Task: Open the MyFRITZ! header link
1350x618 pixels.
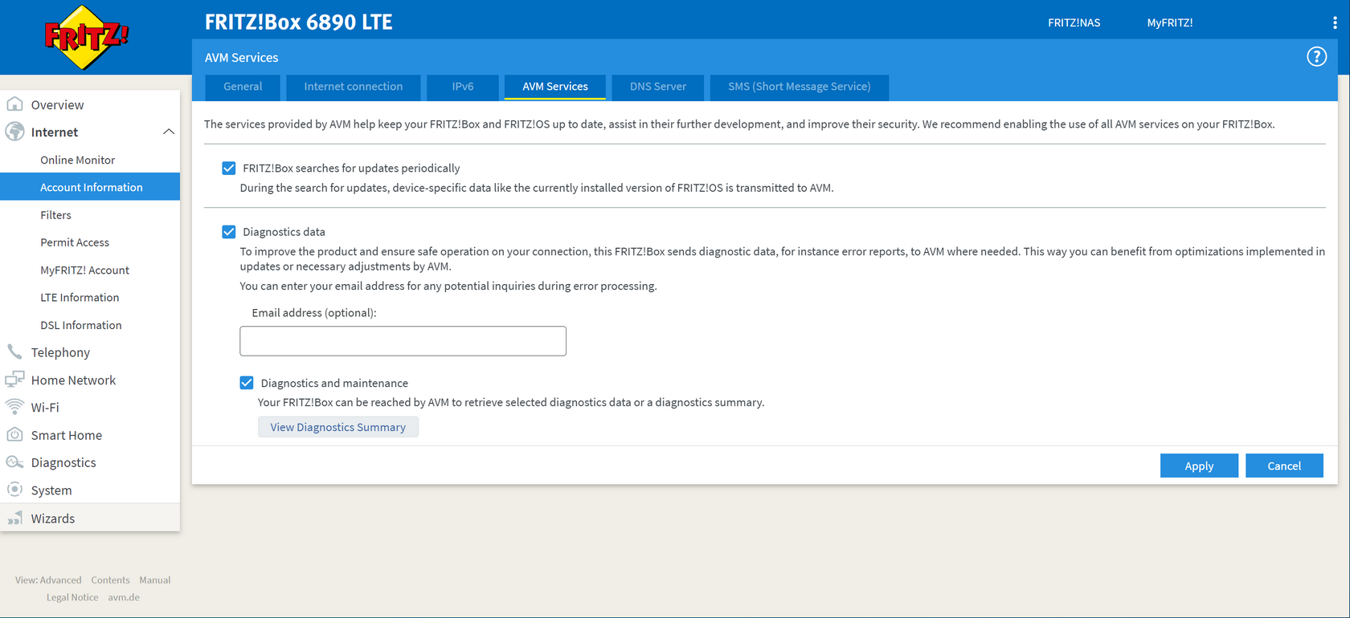Action: tap(1170, 22)
